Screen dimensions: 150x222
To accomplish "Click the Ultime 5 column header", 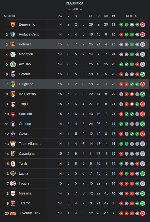I will pyautogui.click(x=131, y=16).
